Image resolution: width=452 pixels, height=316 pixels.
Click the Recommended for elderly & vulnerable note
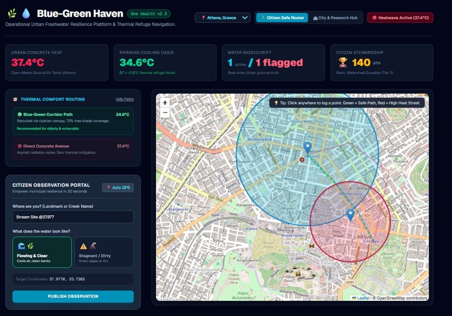pyautogui.click(x=48, y=128)
